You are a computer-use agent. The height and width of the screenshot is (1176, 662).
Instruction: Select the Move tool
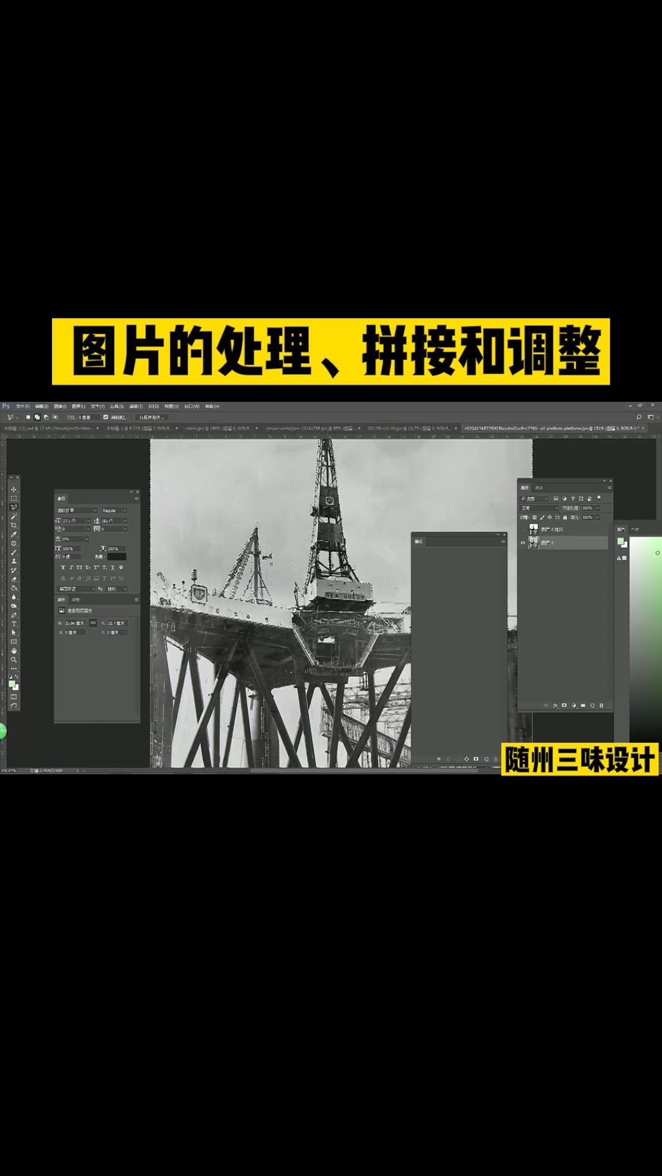point(13,489)
